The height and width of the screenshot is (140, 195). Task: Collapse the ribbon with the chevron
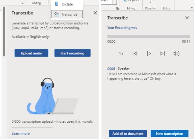click(192, 8)
